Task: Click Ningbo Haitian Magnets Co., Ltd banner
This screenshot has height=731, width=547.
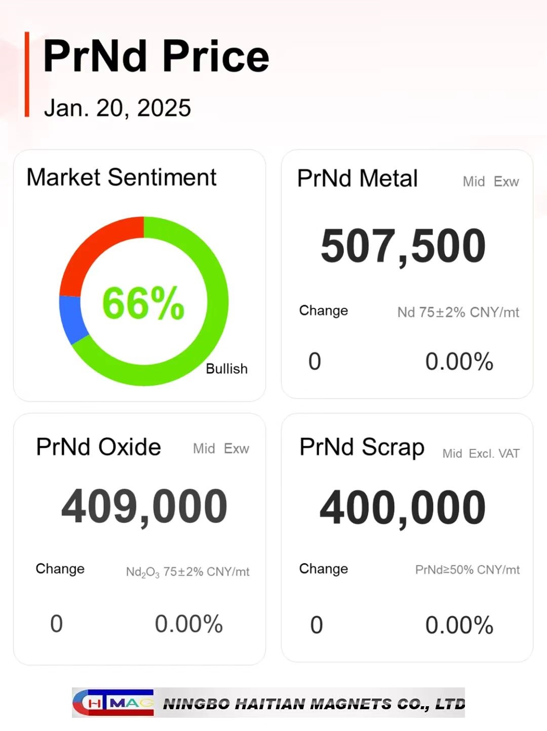Action: (268, 702)
